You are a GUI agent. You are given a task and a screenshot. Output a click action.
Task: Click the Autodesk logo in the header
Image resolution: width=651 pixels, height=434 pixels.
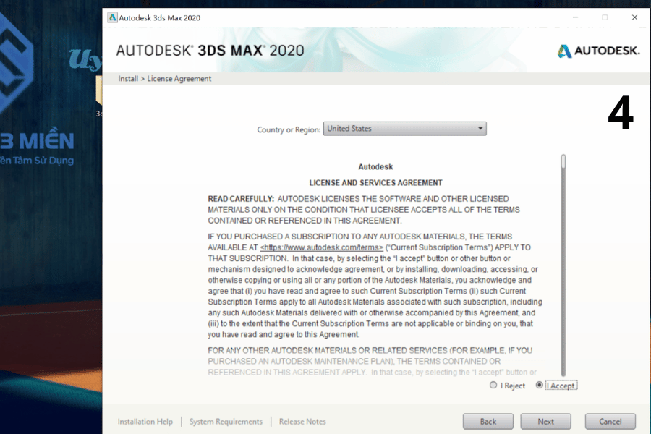598,51
